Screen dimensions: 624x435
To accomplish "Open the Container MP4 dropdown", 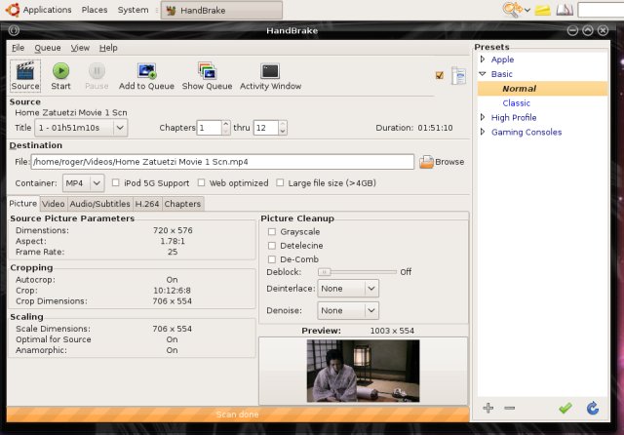I will [84, 182].
